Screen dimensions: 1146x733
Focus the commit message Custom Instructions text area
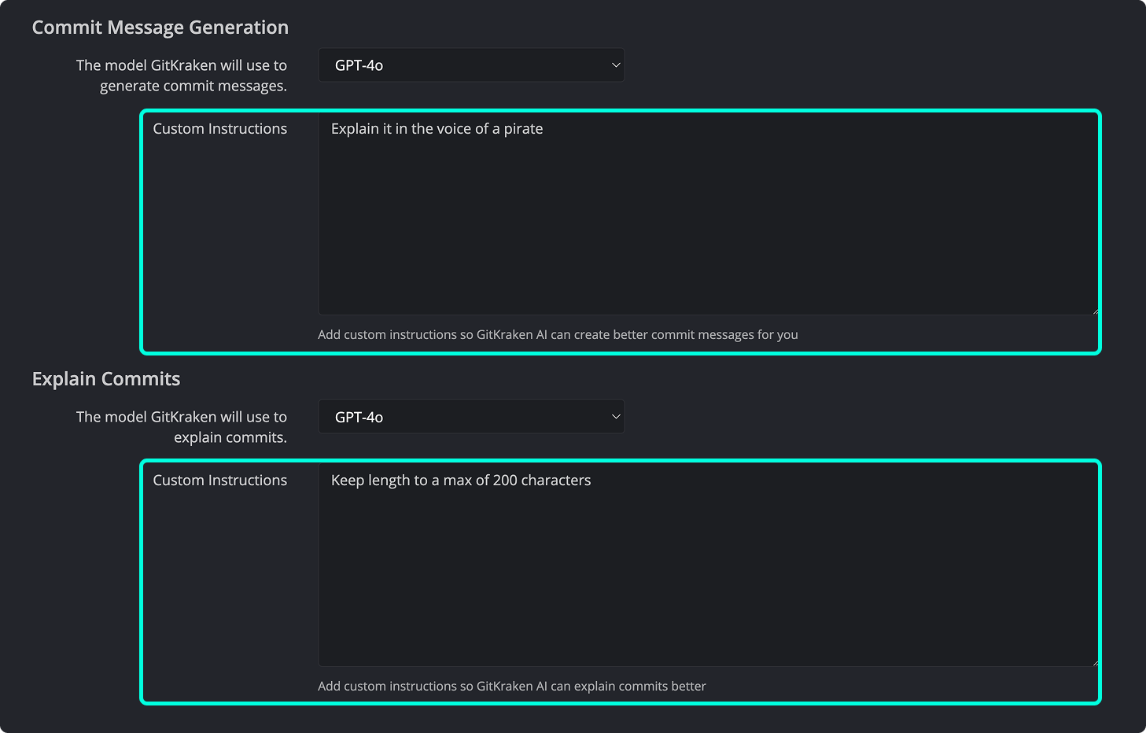(708, 215)
